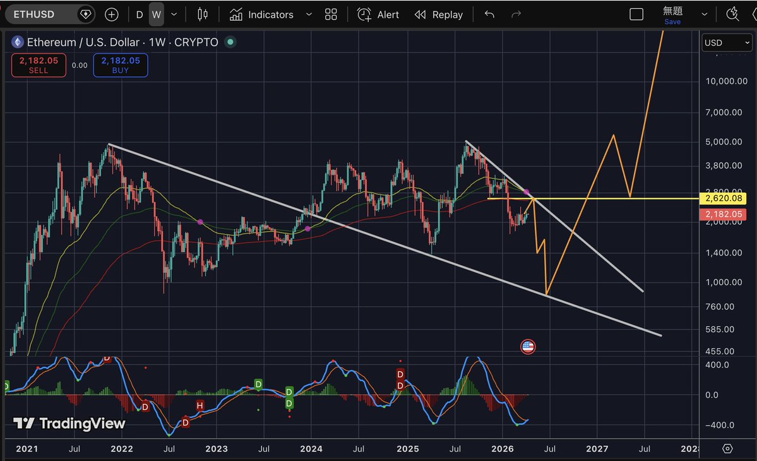Open the candlestick chart type selector

pos(203,14)
